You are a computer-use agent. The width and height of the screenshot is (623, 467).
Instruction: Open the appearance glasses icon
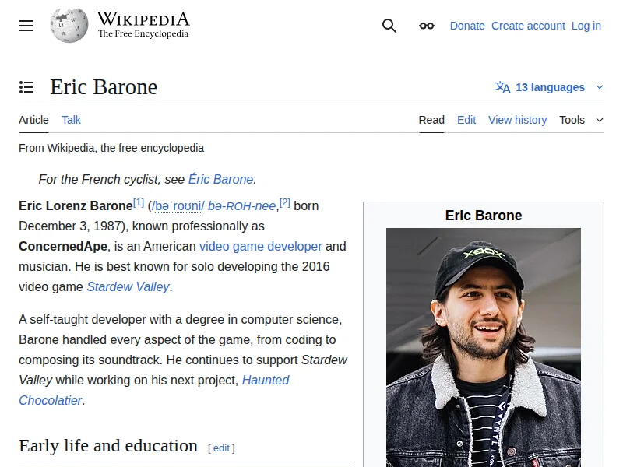point(426,26)
